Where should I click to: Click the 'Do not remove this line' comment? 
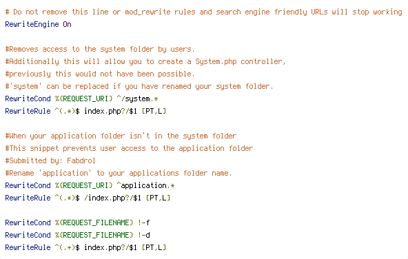[204, 12]
